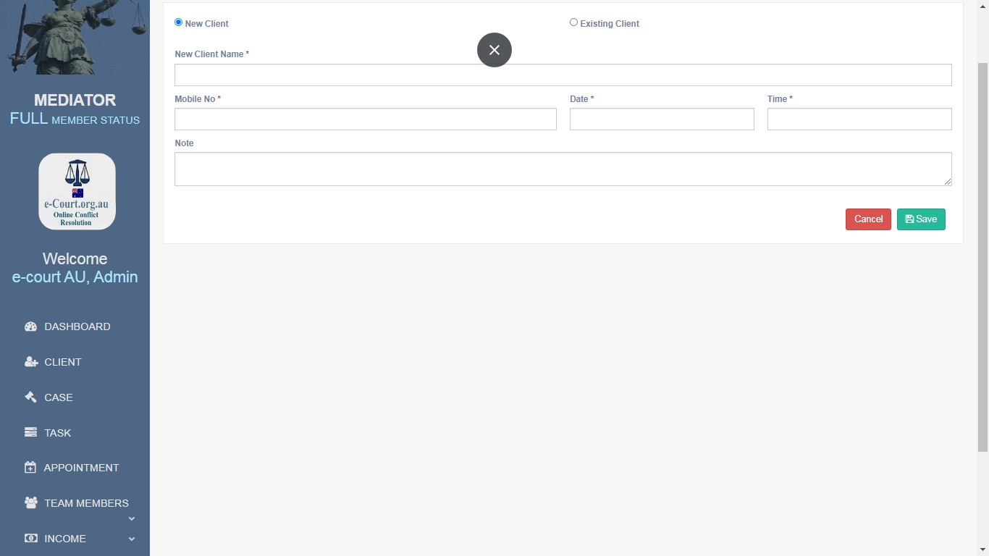Expand the Income submenu chevron

coord(132,539)
